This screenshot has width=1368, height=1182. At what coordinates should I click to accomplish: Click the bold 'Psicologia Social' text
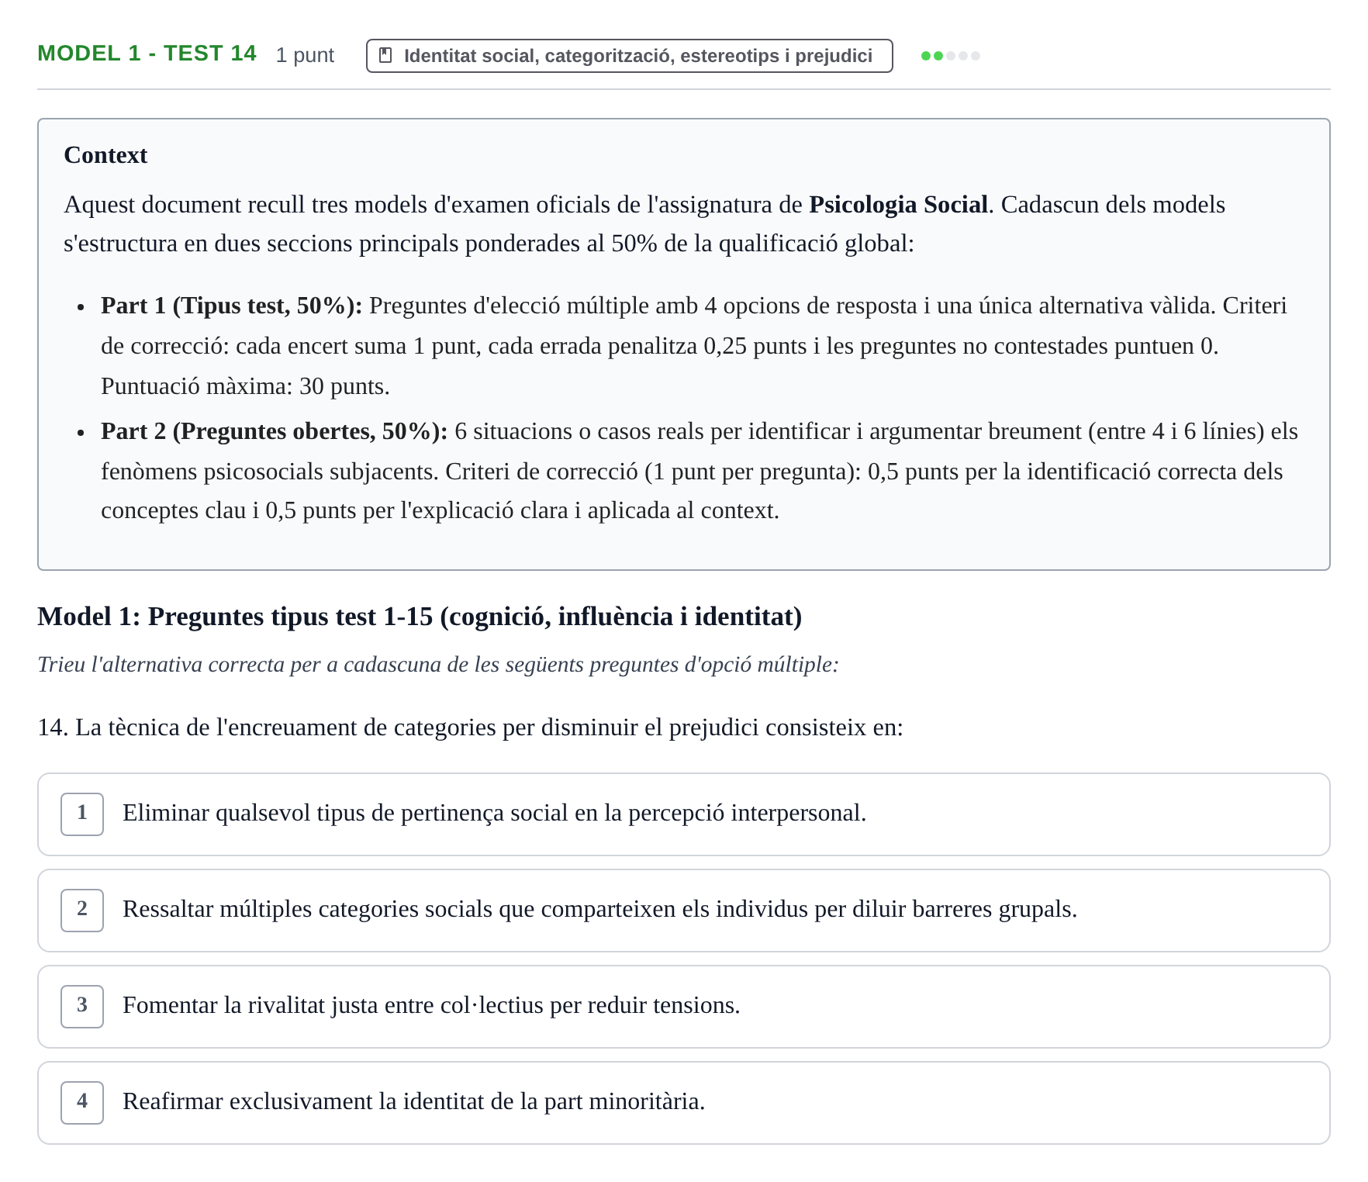pyautogui.click(x=898, y=205)
